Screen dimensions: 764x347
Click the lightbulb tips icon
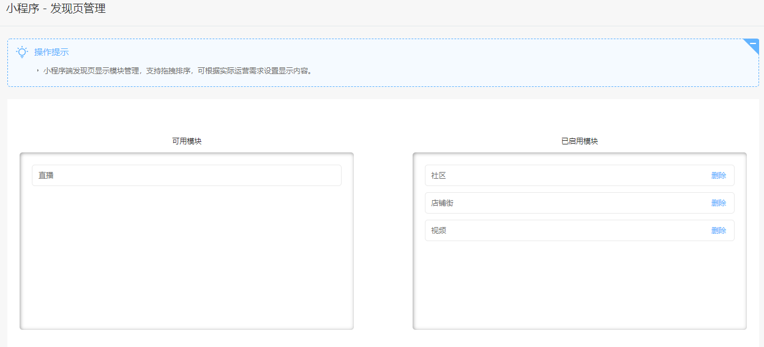22,52
